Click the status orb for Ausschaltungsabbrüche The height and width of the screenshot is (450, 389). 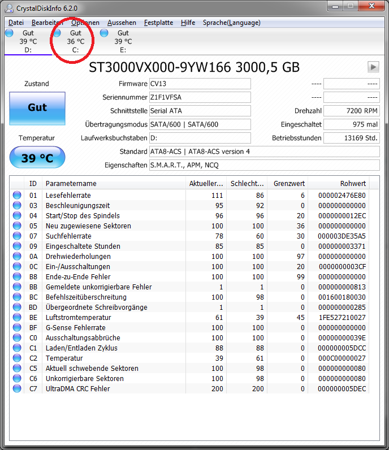point(17,338)
